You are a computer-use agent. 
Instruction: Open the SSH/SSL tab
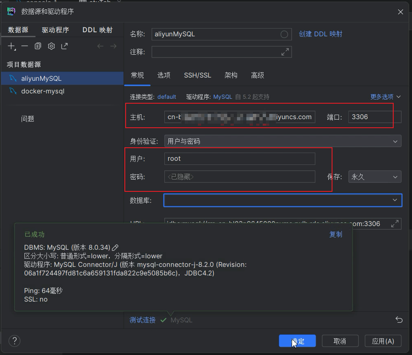point(197,75)
